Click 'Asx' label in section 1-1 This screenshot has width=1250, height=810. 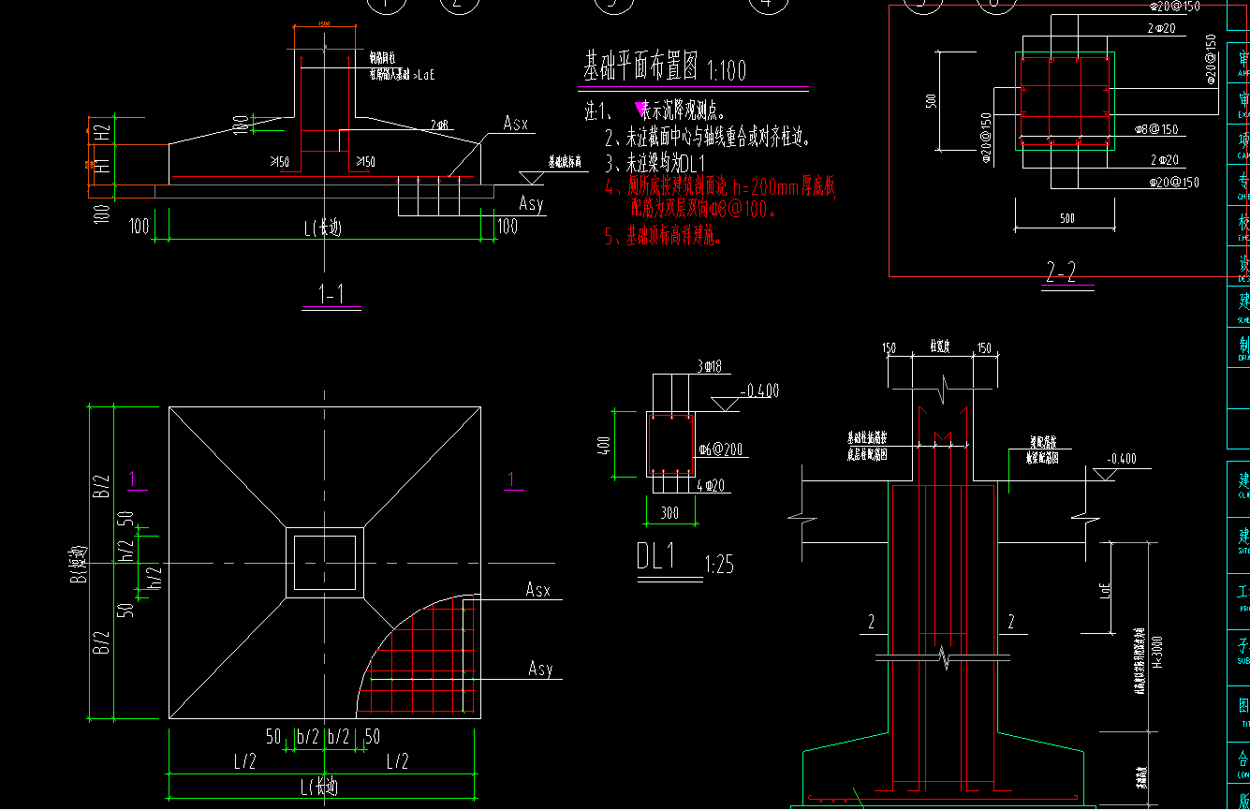coord(516,123)
